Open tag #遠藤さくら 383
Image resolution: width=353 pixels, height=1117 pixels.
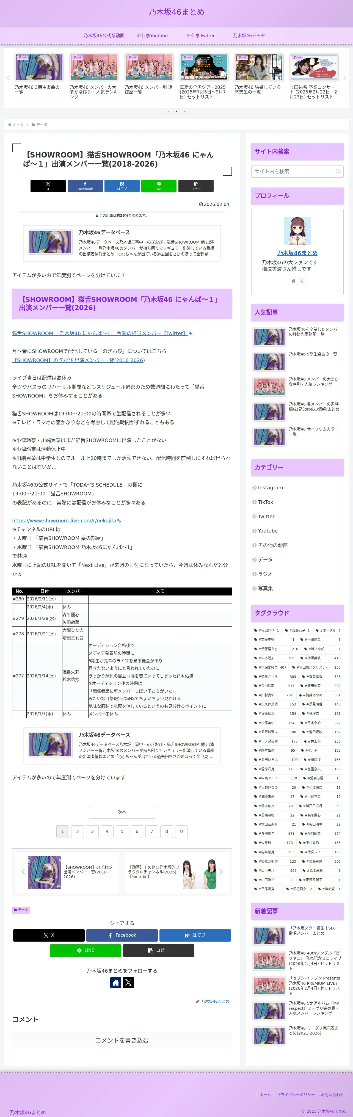(275, 677)
